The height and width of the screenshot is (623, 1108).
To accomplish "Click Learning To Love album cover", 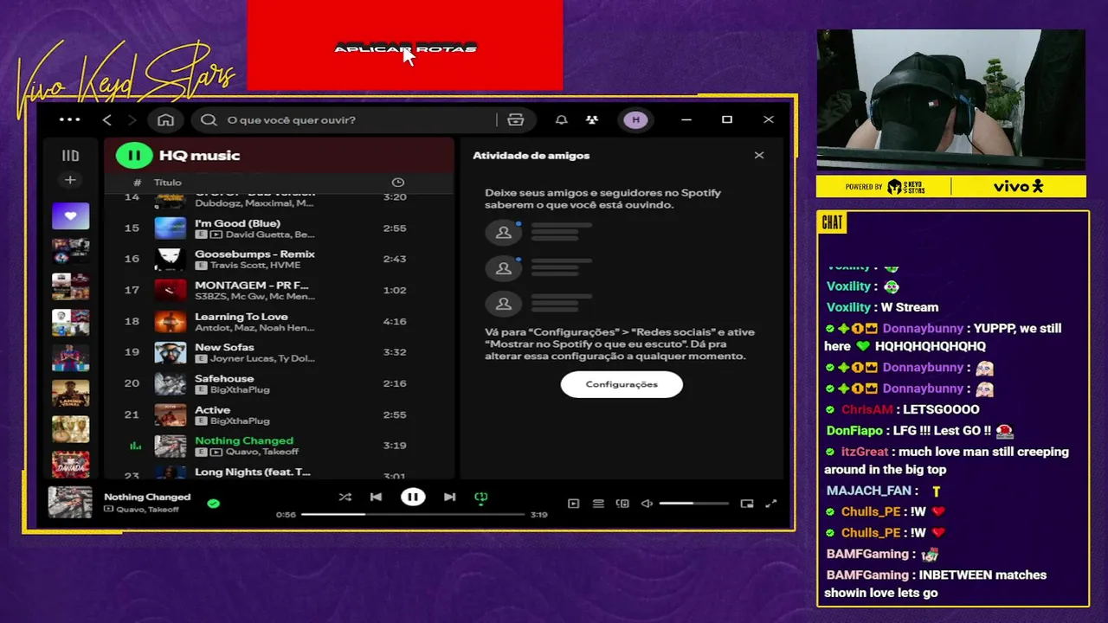I will [x=171, y=321].
